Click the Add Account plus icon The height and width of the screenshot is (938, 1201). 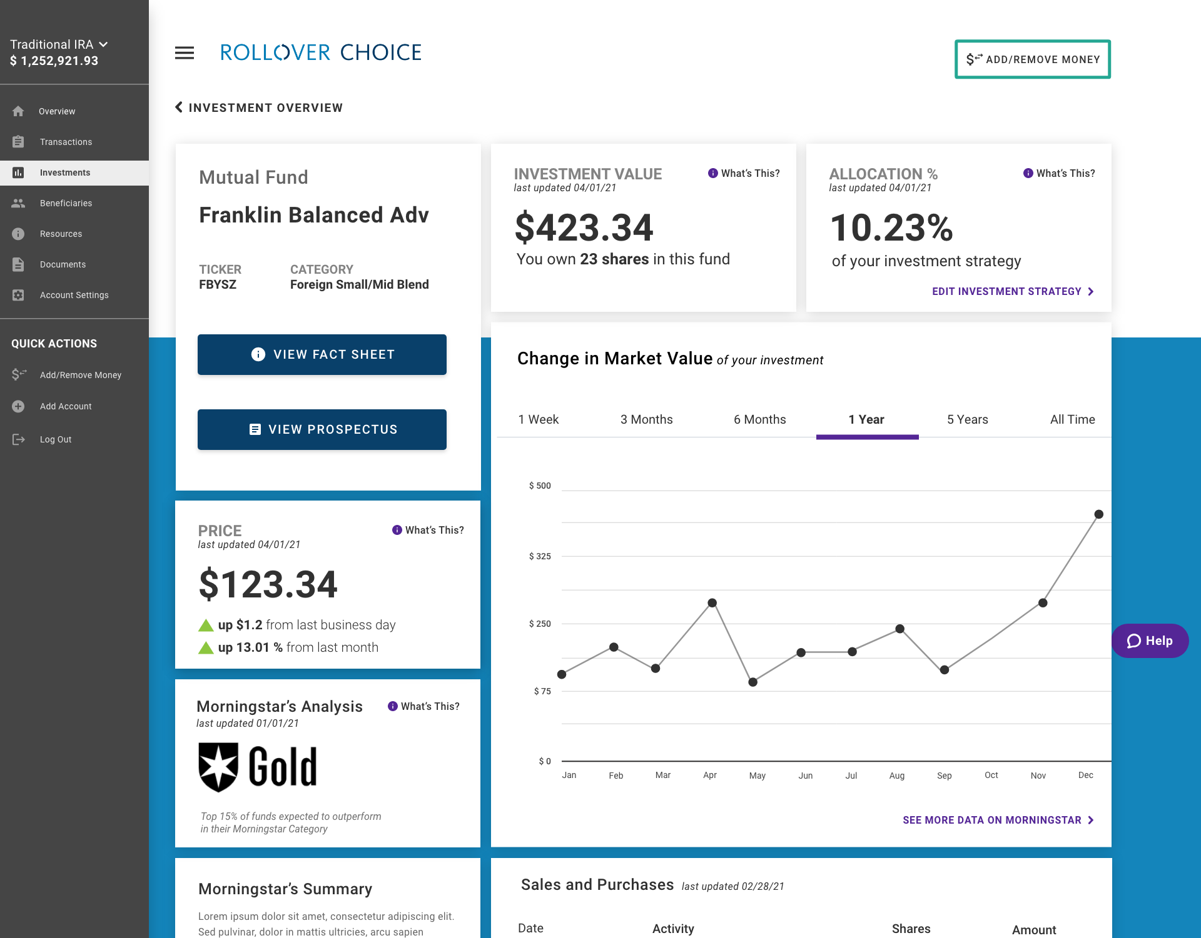coord(18,406)
